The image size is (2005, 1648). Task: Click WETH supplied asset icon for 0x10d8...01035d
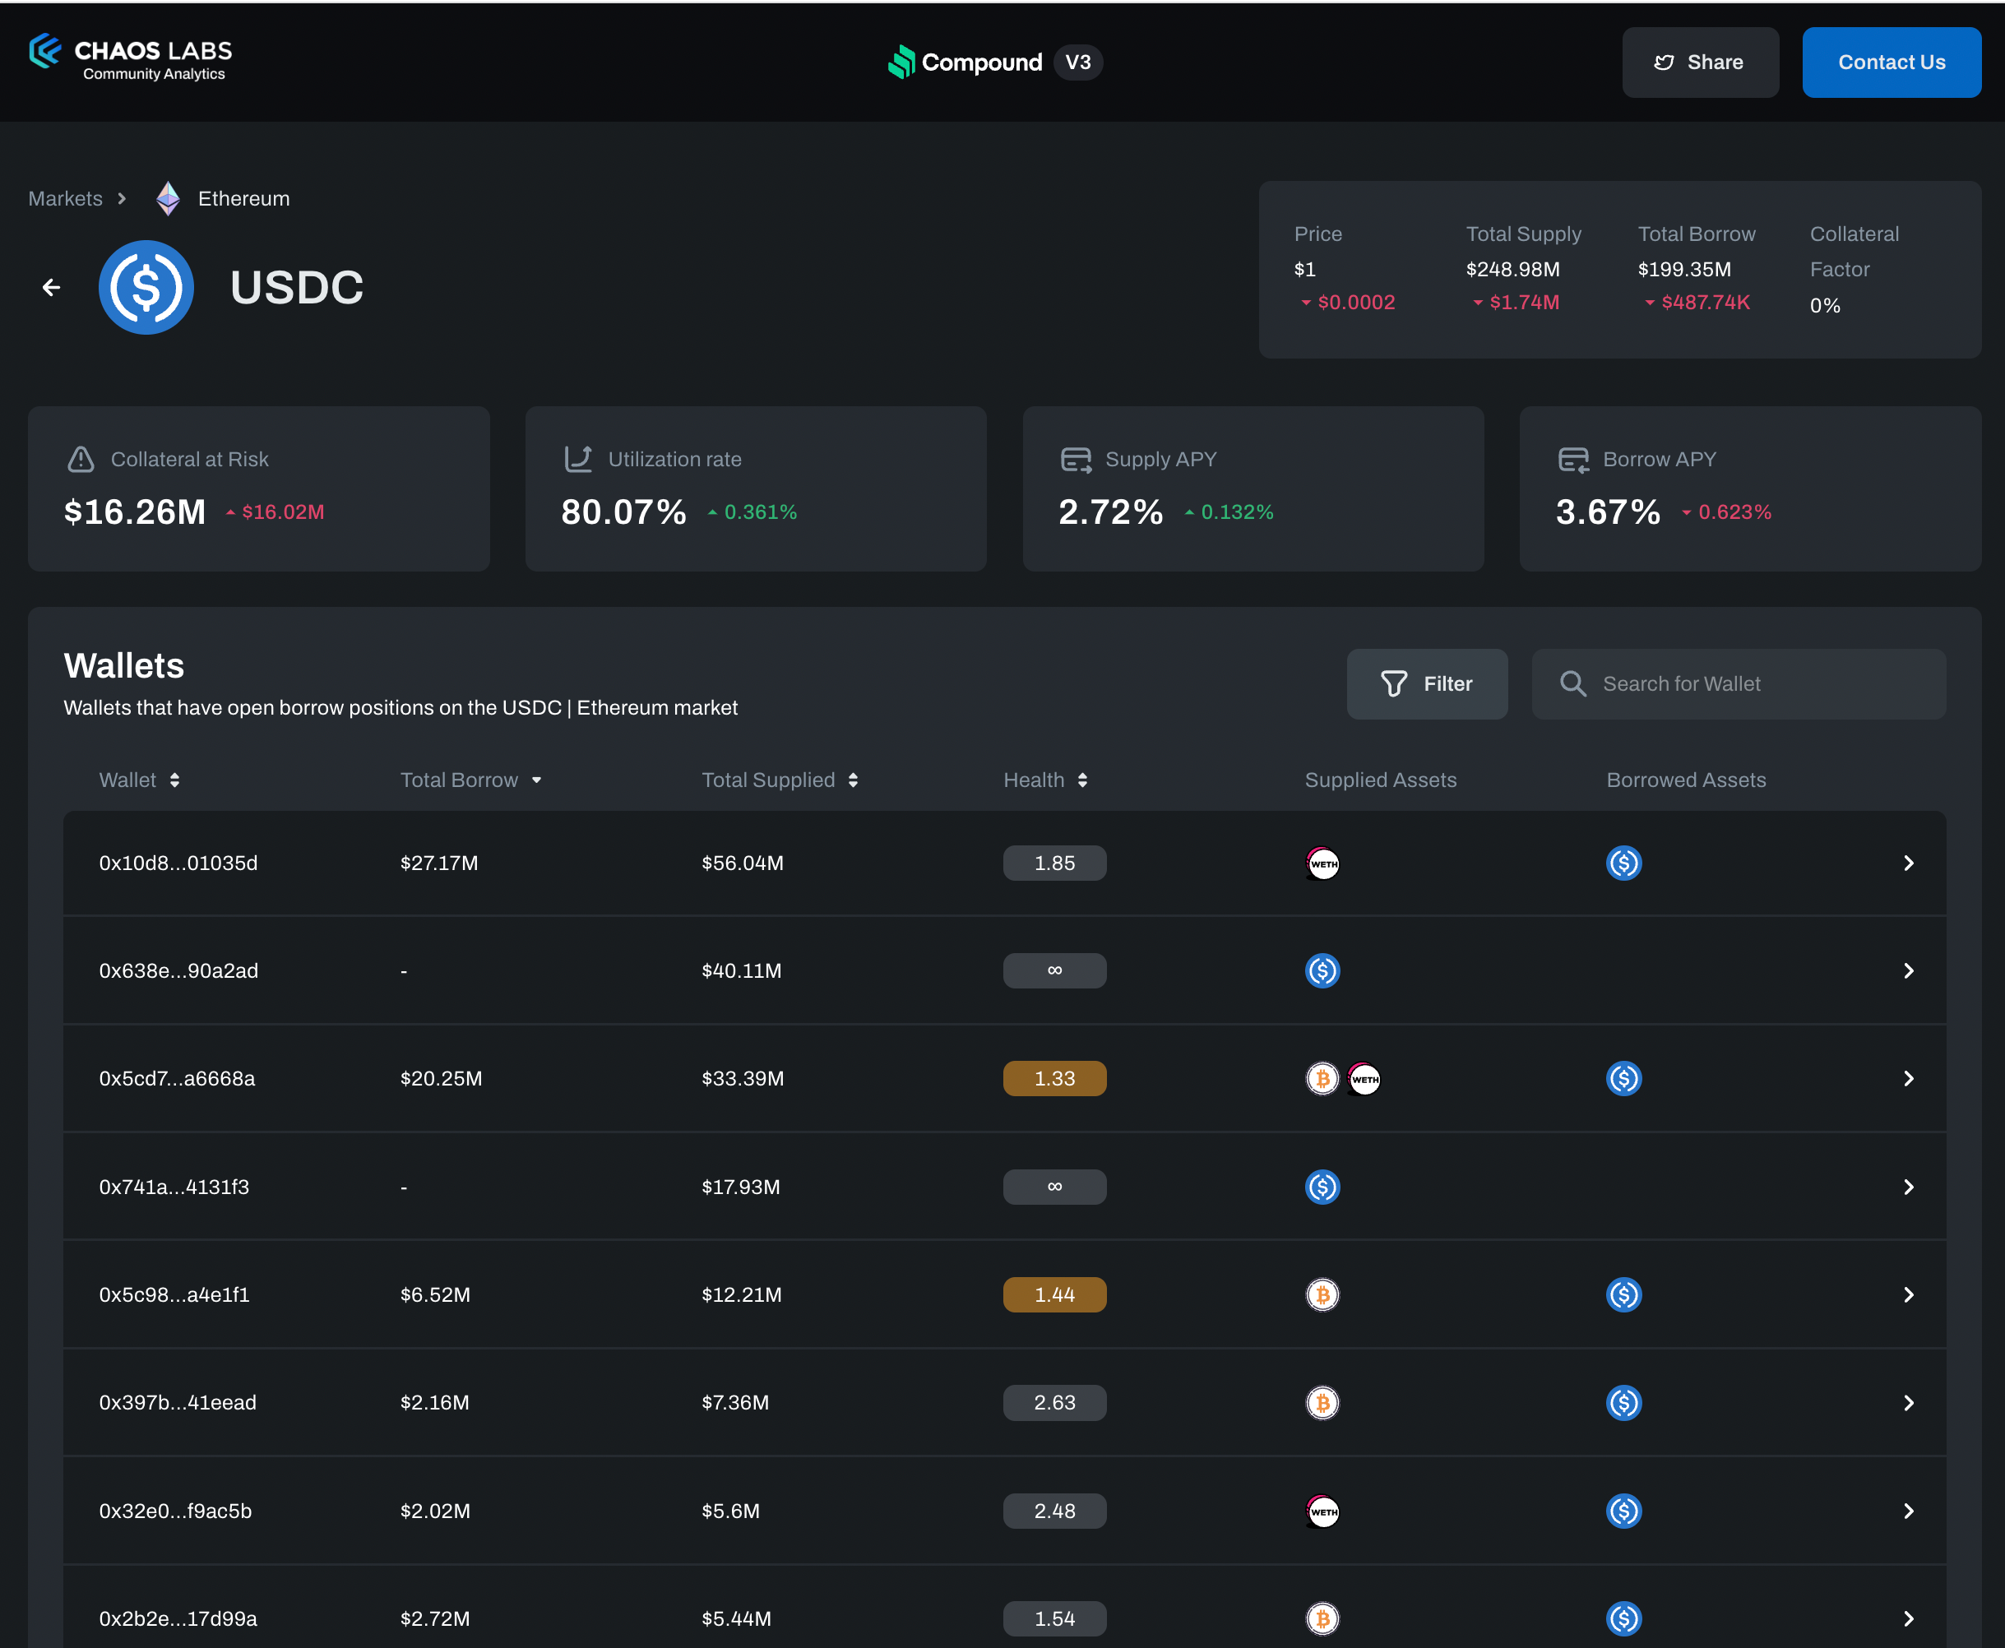coord(1322,863)
